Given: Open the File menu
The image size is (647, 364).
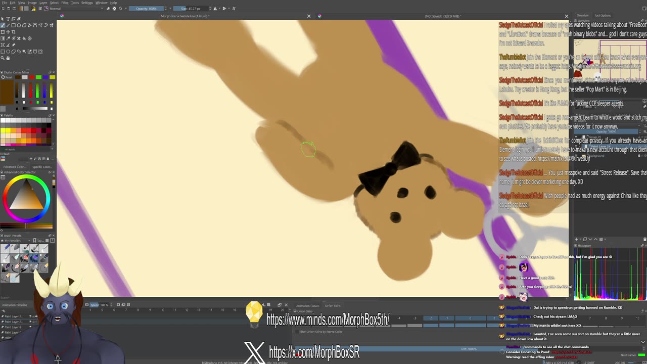Looking at the screenshot, I should (x=5, y=3).
